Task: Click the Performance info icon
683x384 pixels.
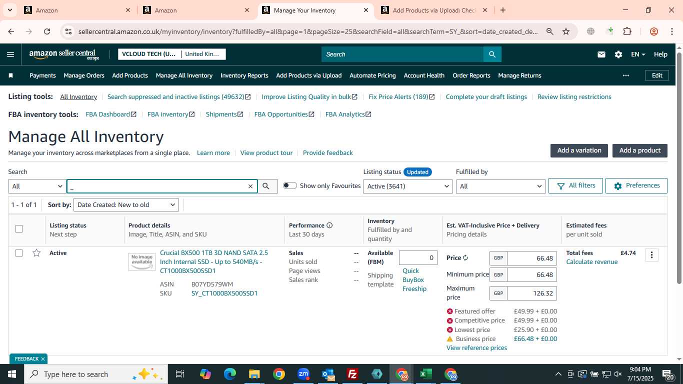Action: click(x=329, y=225)
